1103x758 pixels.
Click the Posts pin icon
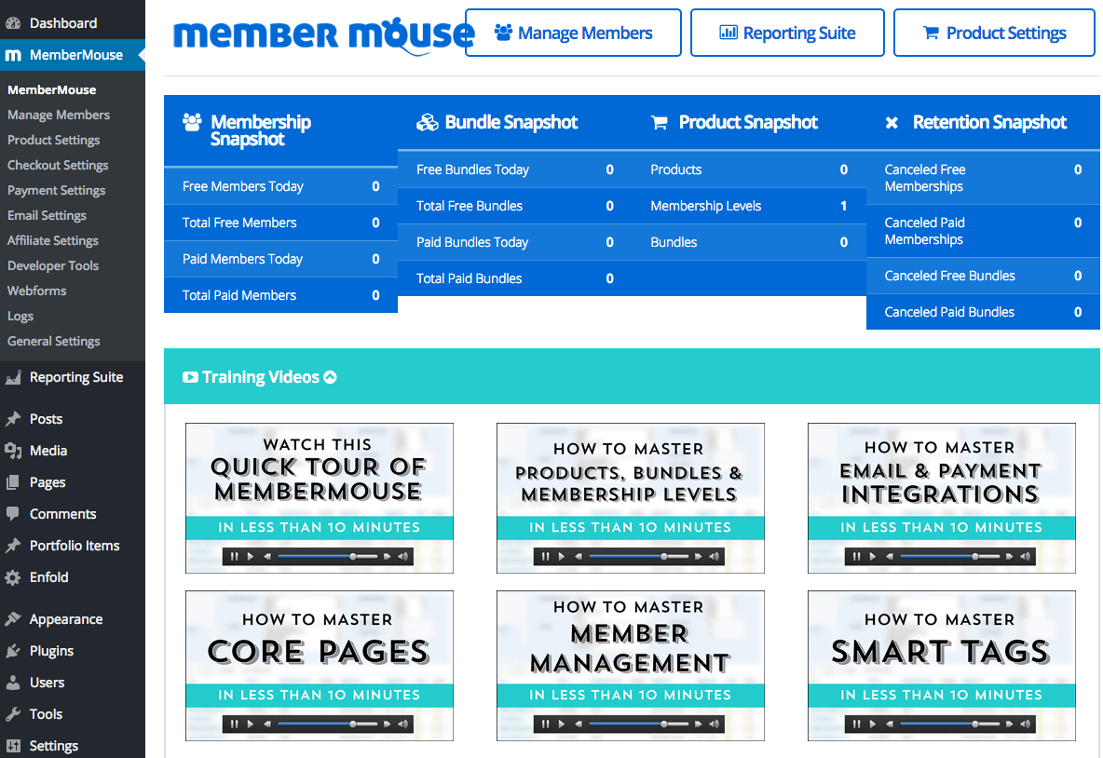(x=13, y=419)
